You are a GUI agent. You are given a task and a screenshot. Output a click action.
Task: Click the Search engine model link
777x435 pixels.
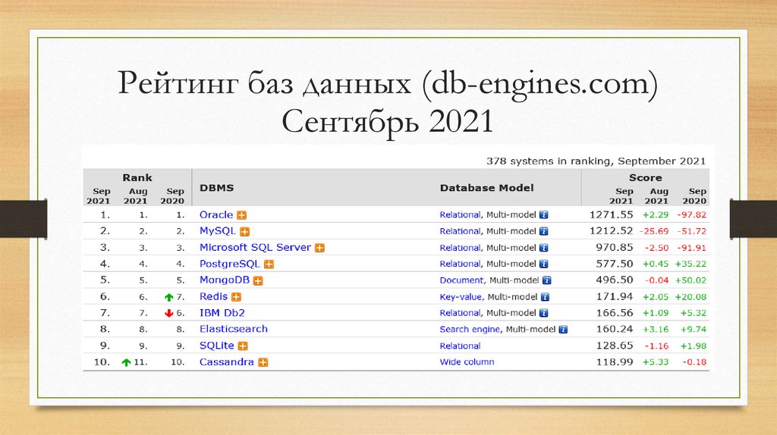point(470,330)
